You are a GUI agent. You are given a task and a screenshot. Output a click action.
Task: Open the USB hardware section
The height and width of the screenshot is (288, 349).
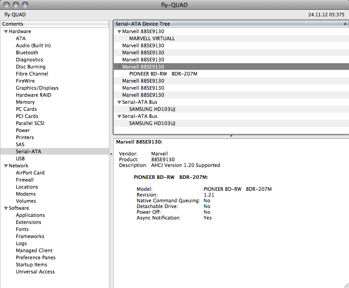coord(20,159)
